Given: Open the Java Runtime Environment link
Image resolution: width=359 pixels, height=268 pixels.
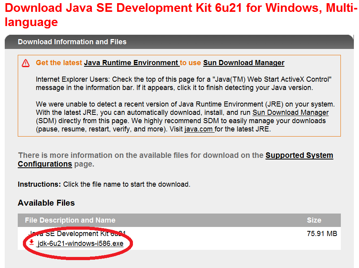Looking at the screenshot, I should [132, 62].
